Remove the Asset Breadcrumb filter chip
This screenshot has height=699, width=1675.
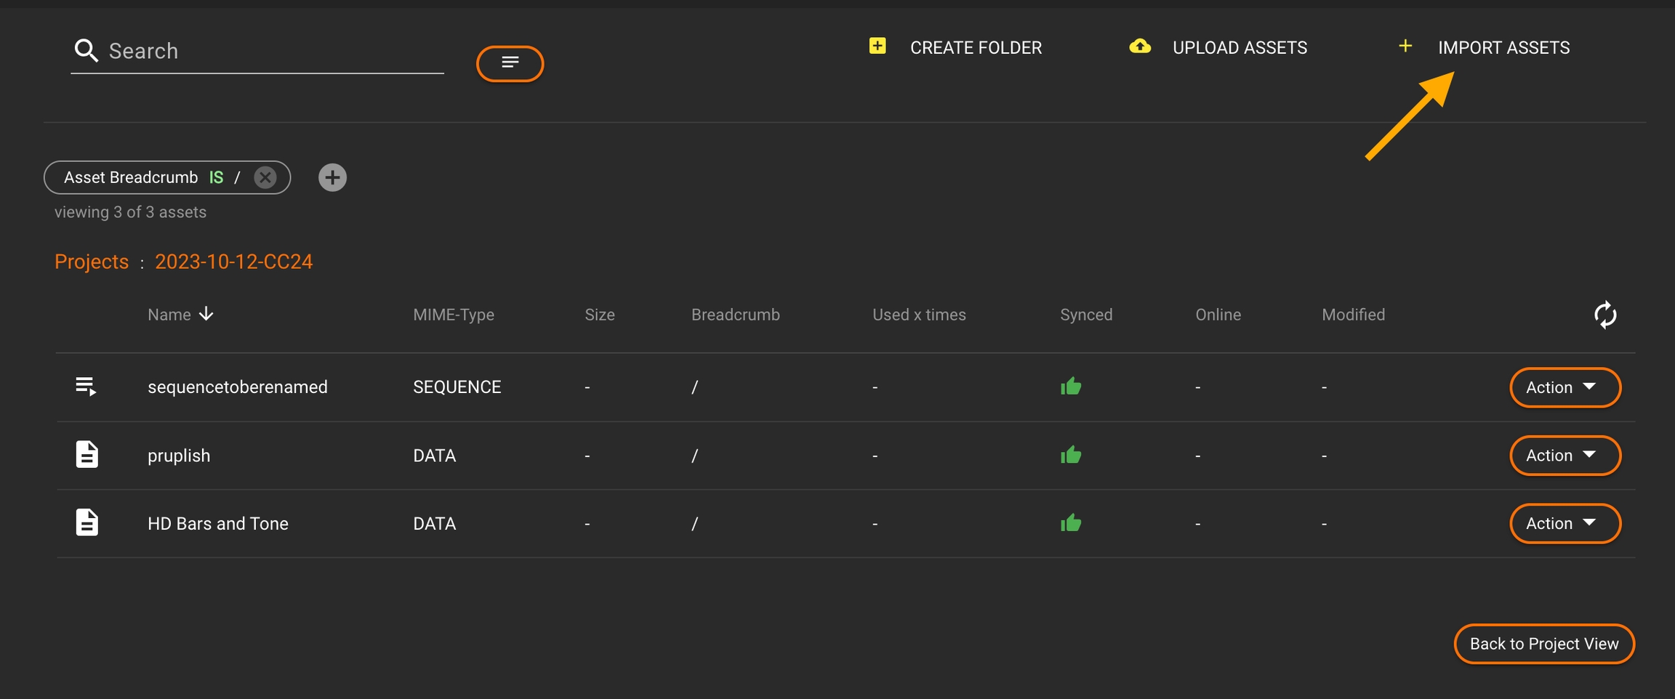click(x=265, y=177)
